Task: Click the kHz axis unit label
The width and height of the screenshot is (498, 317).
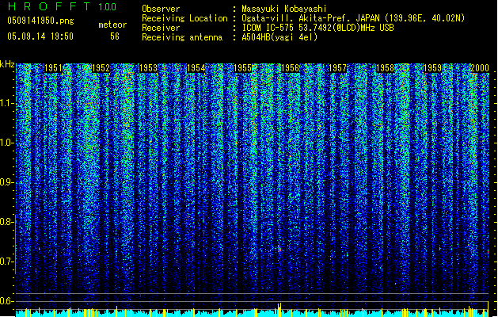Action: pos(7,64)
